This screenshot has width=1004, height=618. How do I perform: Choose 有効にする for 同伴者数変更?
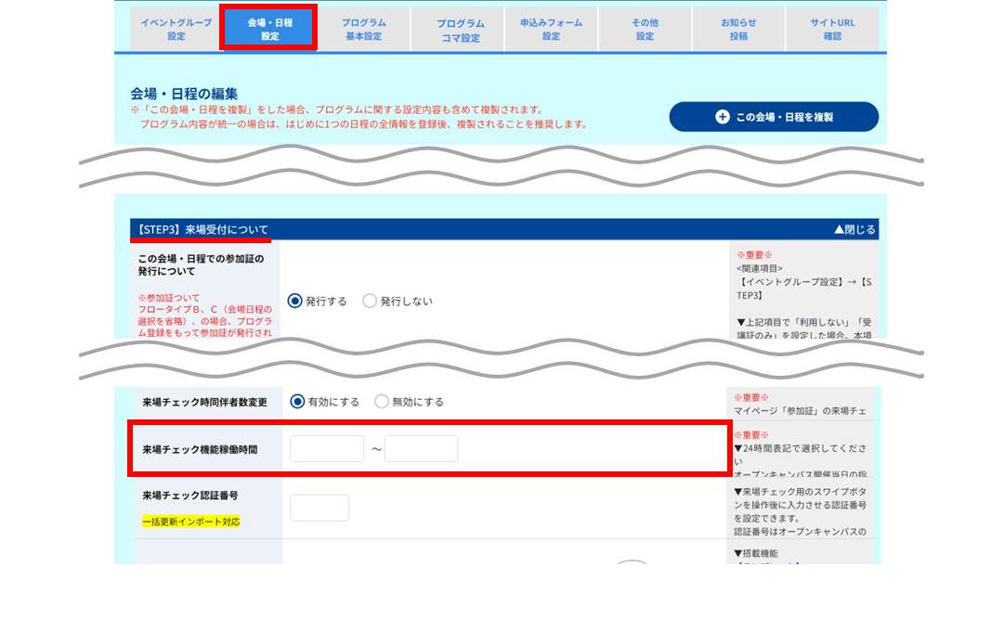pos(297,402)
